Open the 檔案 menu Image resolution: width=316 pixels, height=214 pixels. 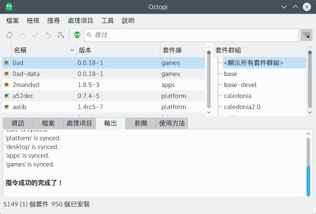[x=13, y=21]
